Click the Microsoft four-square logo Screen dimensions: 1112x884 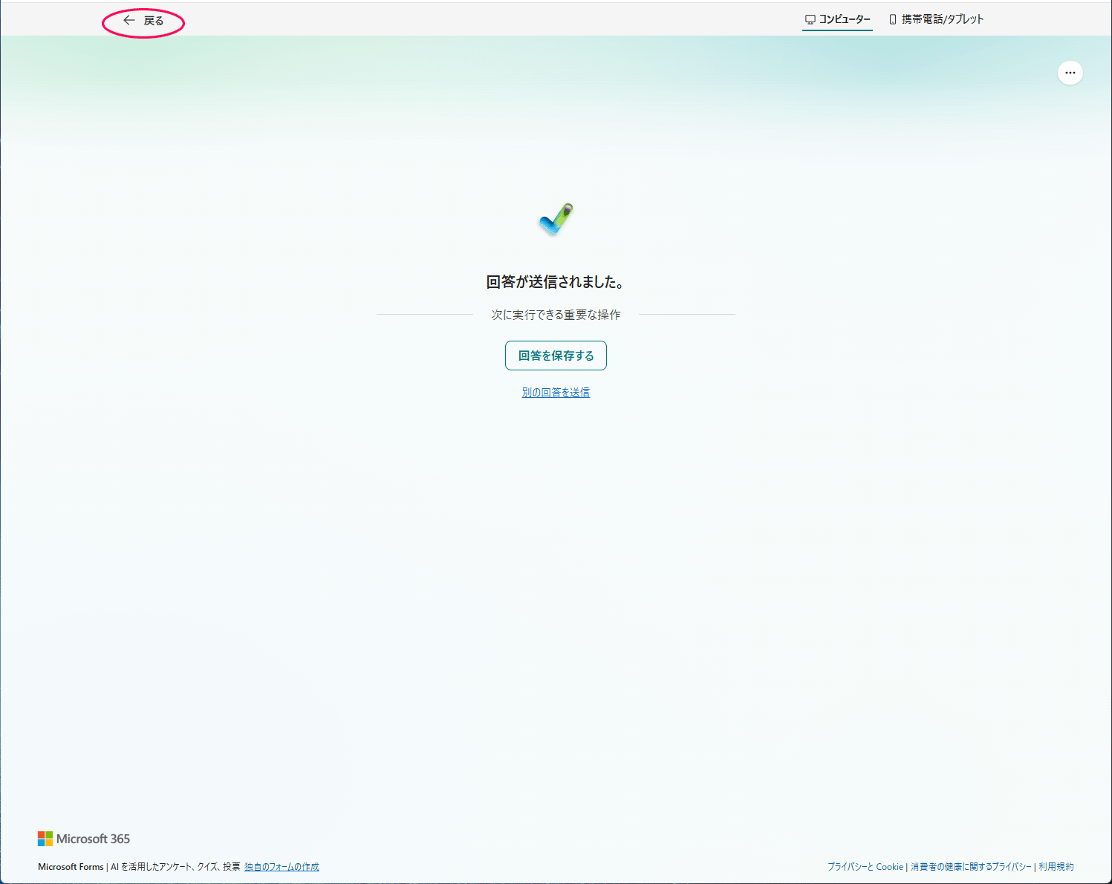pyautogui.click(x=45, y=839)
